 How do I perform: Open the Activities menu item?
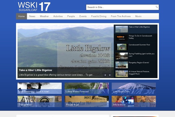(58, 16)
